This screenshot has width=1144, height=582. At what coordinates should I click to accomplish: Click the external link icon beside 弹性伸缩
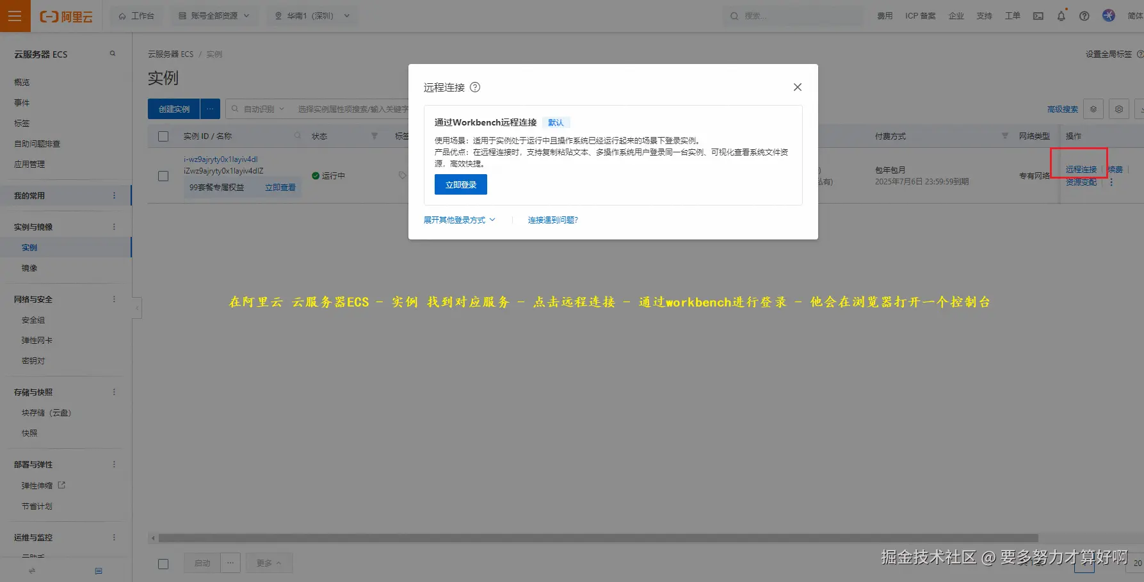pos(61,485)
